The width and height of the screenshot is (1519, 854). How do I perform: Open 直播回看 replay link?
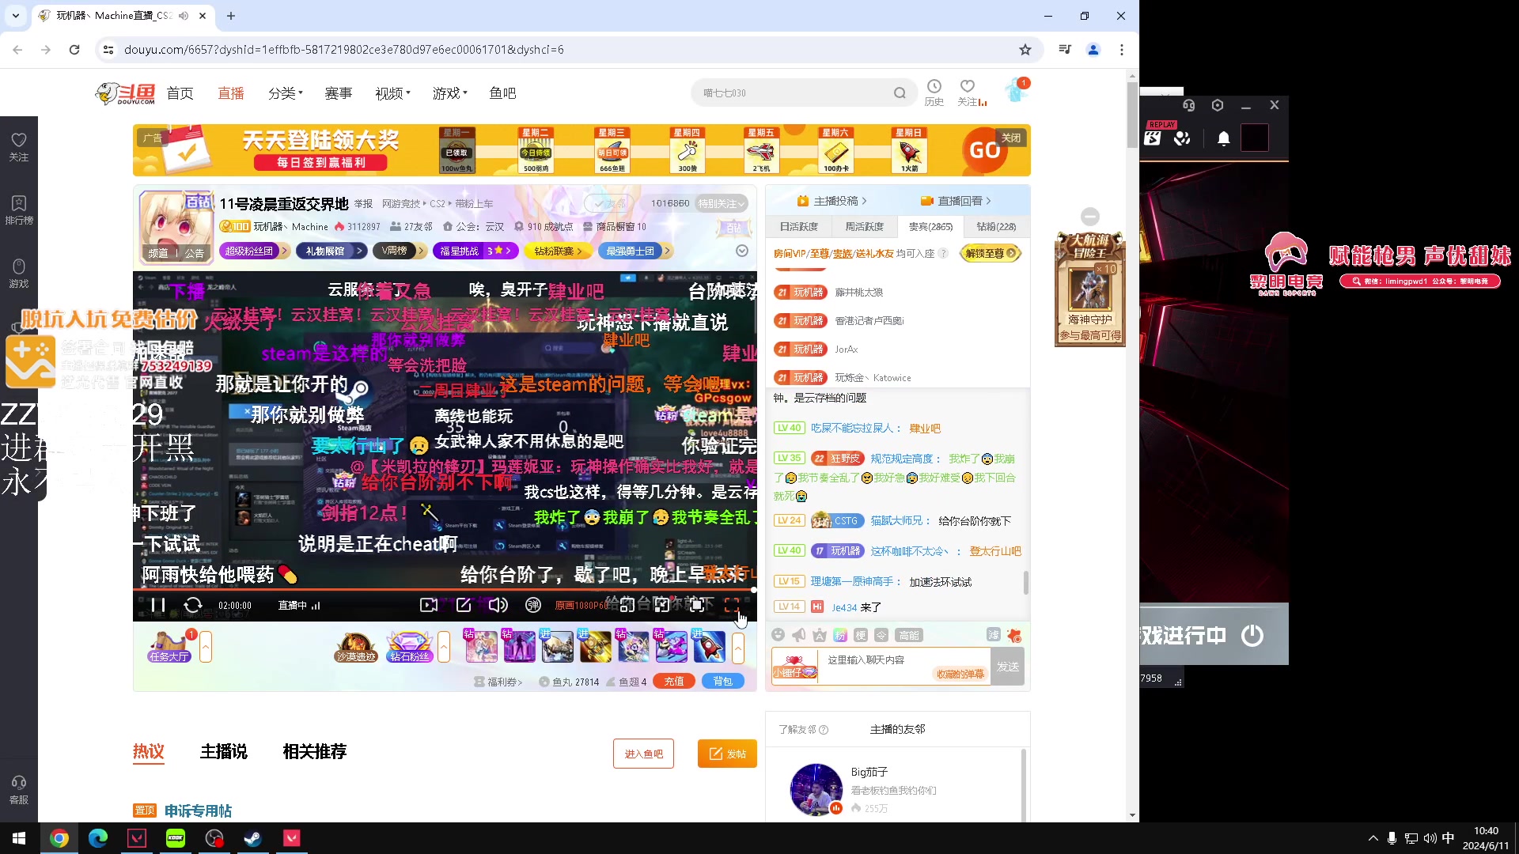[x=956, y=201]
